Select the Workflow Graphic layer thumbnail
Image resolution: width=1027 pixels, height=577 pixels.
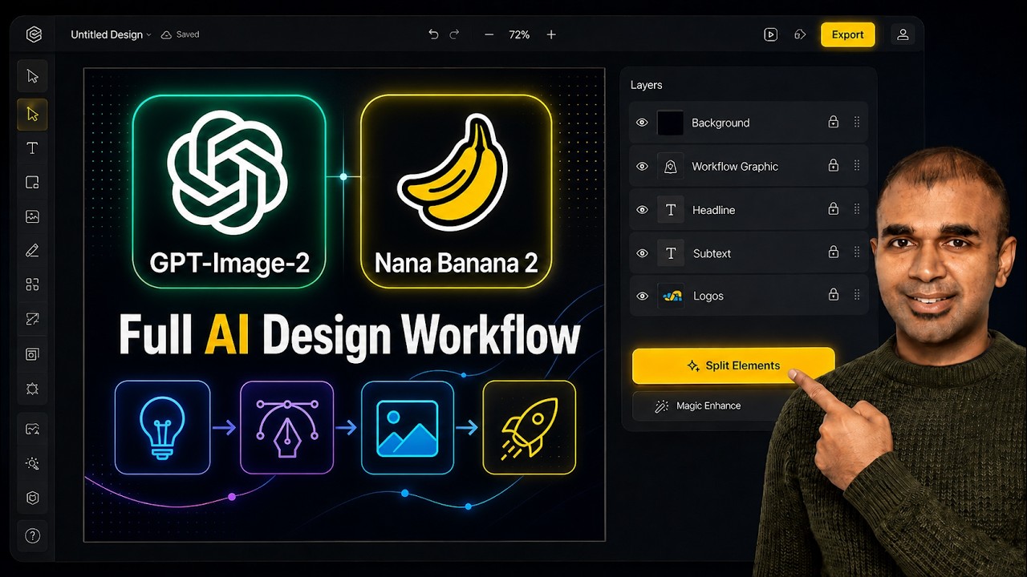(x=670, y=166)
